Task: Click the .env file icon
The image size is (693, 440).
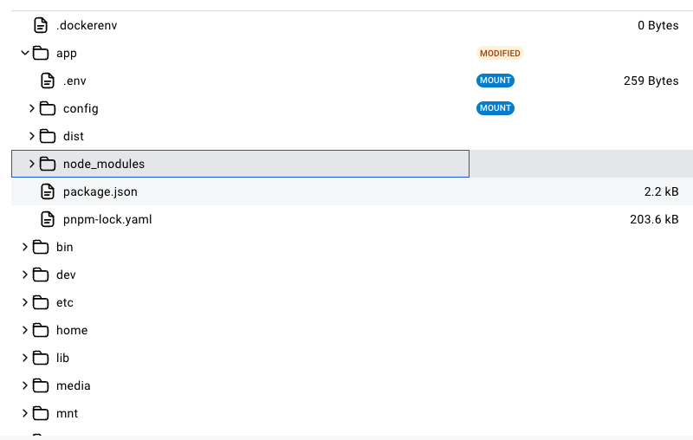Action: (x=48, y=81)
